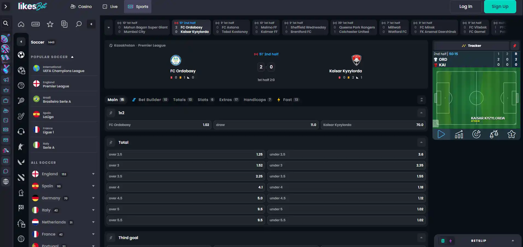The image size is (523, 247).
Task: Open the LIVE events icon
Action: [x=36, y=24]
